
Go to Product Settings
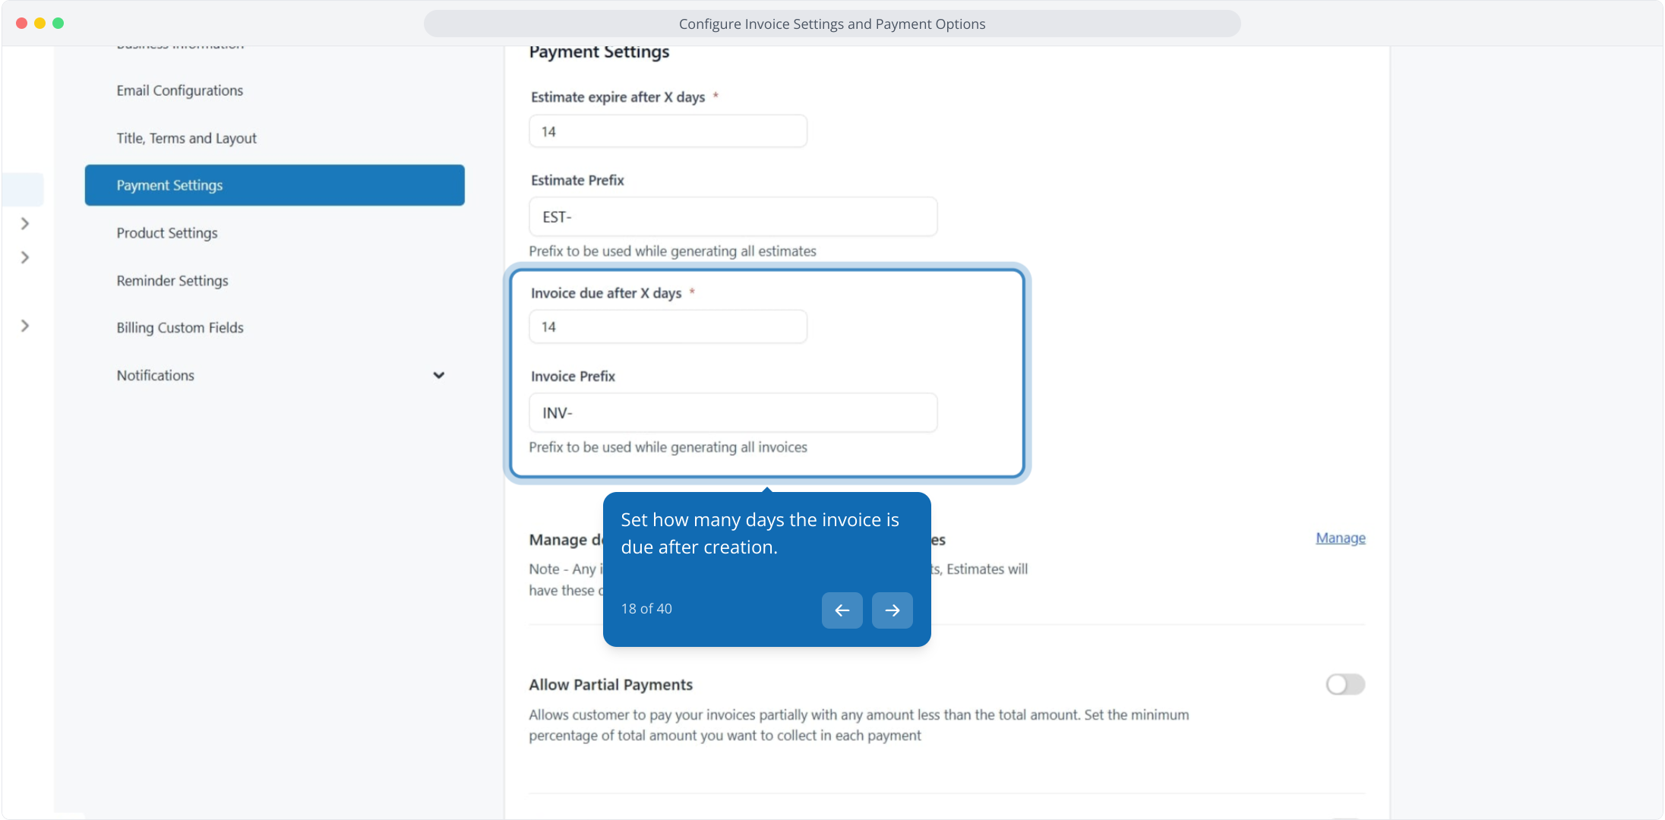[166, 233]
